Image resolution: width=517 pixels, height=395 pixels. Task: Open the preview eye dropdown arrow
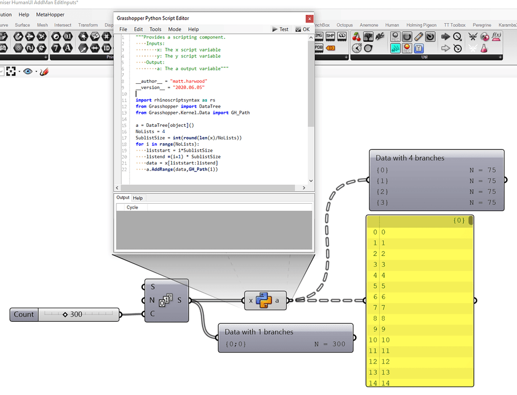36,72
